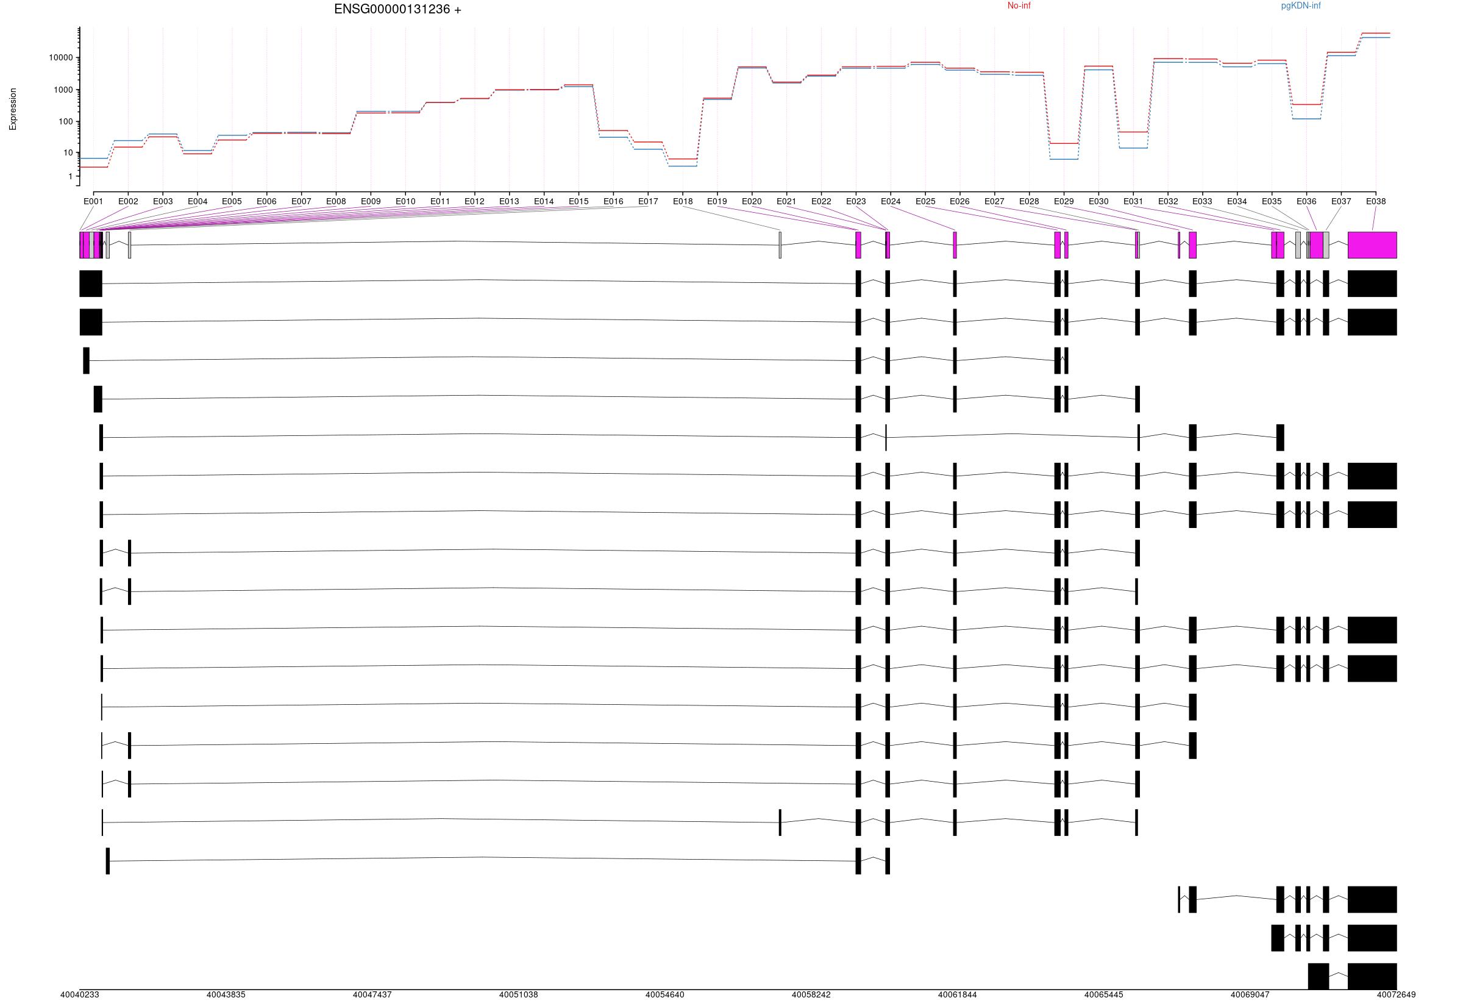Viewport: 1463px width, 1006px height.
Task: Select exon label E004
Action: click(x=198, y=202)
